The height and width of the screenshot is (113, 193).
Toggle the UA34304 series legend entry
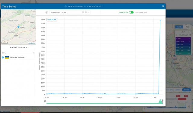(x=52, y=20)
